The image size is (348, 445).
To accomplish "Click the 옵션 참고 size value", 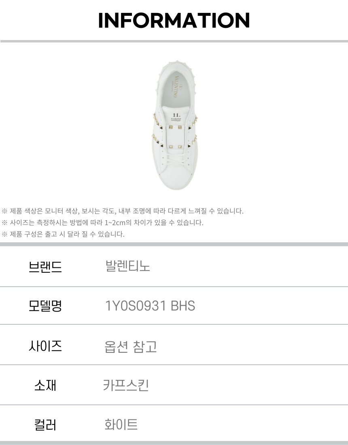I will pos(130,347).
